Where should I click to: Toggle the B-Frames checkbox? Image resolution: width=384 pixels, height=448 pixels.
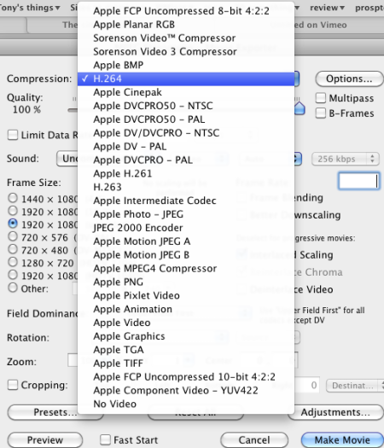tap(321, 113)
